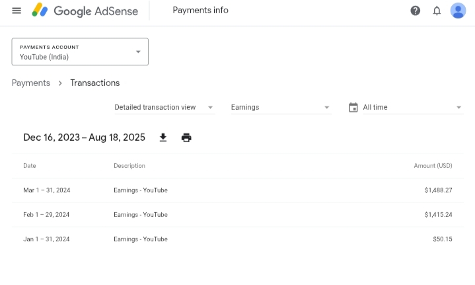Click the Date column header

tap(30, 166)
